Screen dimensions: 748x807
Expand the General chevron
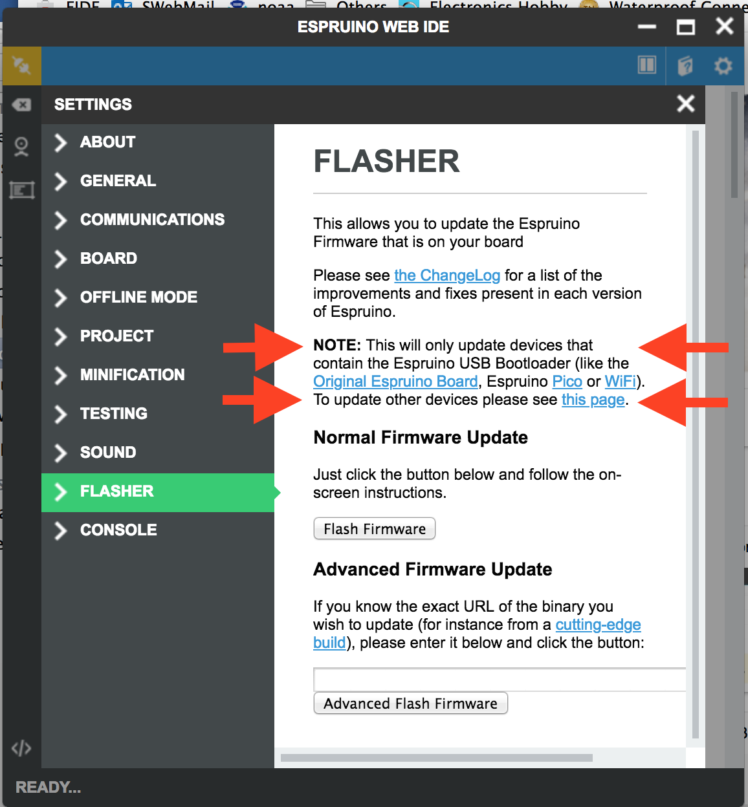60,181
